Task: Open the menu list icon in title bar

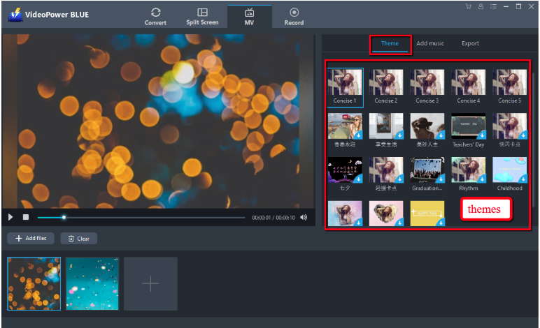Action: 494,6
